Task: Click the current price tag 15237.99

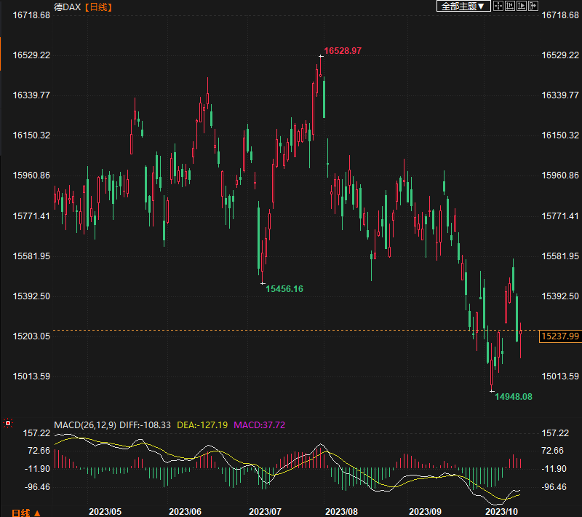Action: point(559,336)
